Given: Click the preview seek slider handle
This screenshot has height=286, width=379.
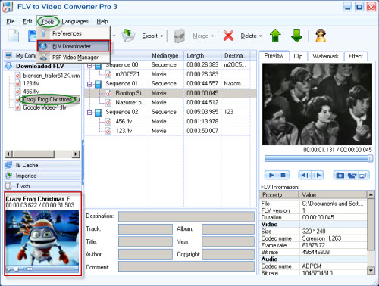Looking at the screenshot, I should click(x=371, y=158).
